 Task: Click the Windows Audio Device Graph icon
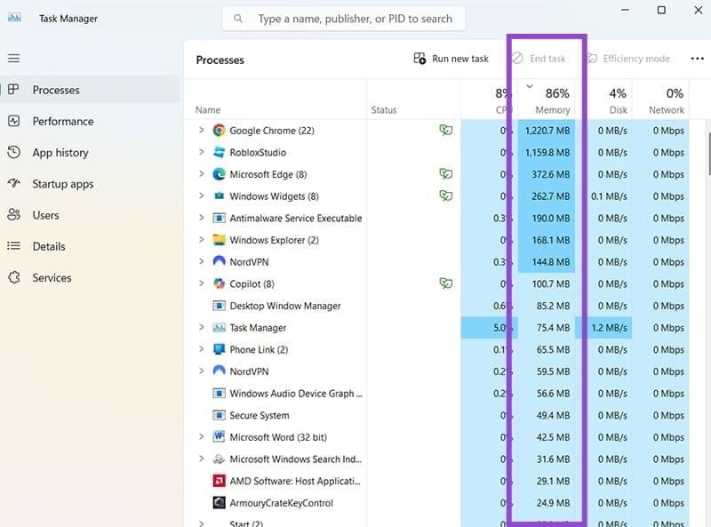[x=219, y=393]
